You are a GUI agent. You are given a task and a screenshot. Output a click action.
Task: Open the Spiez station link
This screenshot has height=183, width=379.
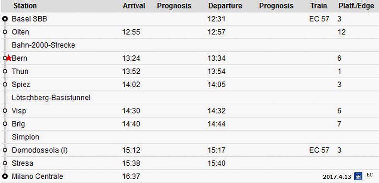coord(21,85)
